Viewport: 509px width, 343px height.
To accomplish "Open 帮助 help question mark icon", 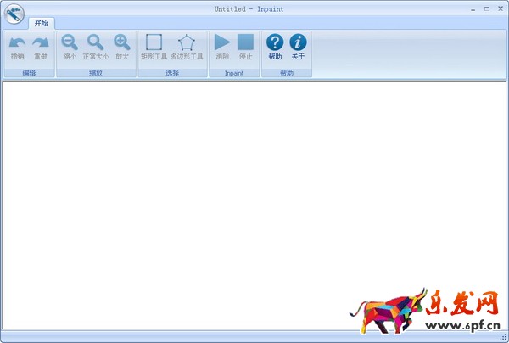I will click(274, 43).
